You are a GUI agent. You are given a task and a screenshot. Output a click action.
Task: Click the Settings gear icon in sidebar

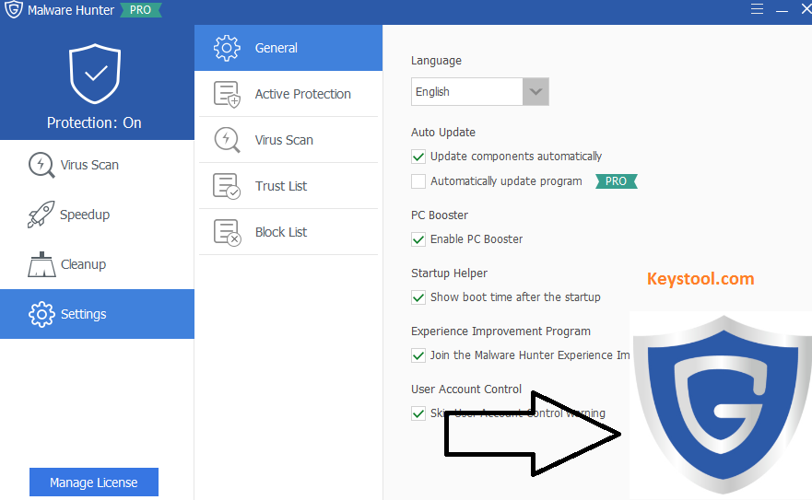(41, 314)
